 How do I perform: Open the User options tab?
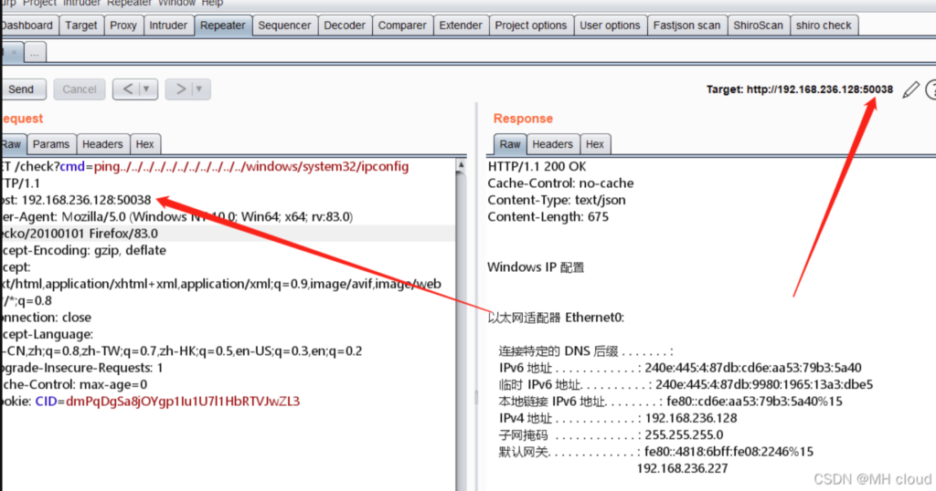(x=610, y=26)
